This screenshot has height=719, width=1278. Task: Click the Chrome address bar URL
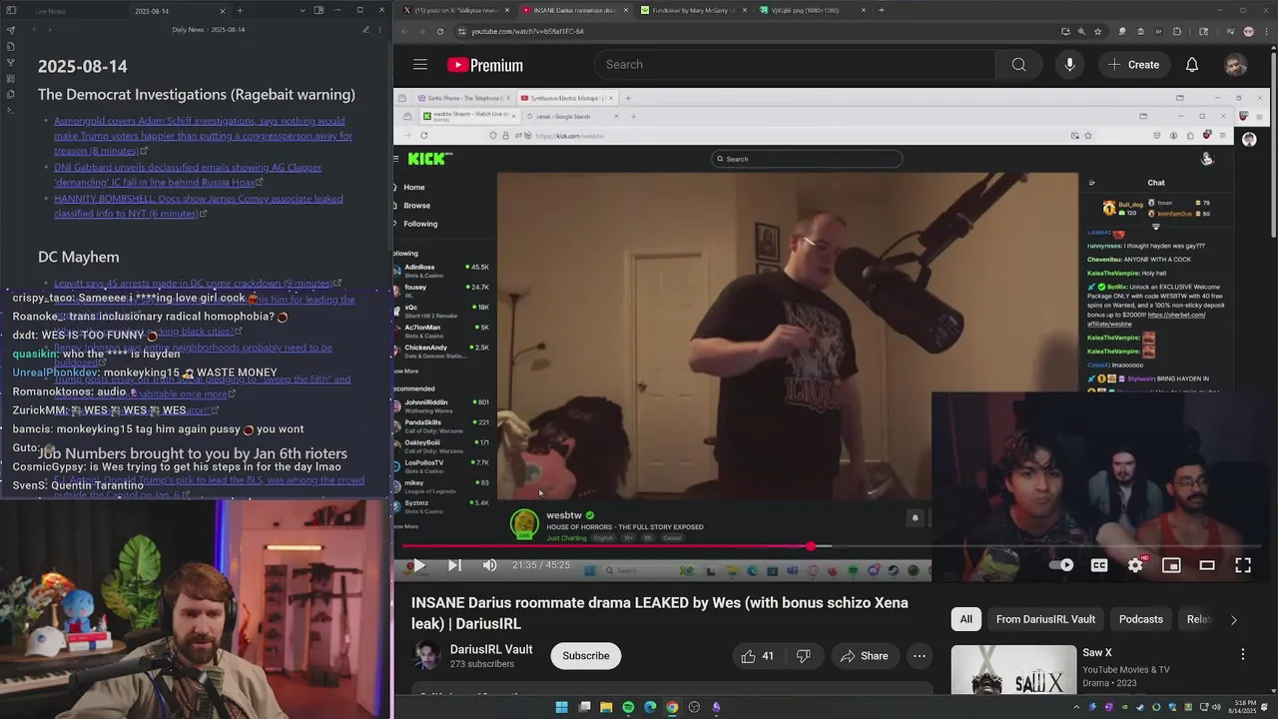527,31
